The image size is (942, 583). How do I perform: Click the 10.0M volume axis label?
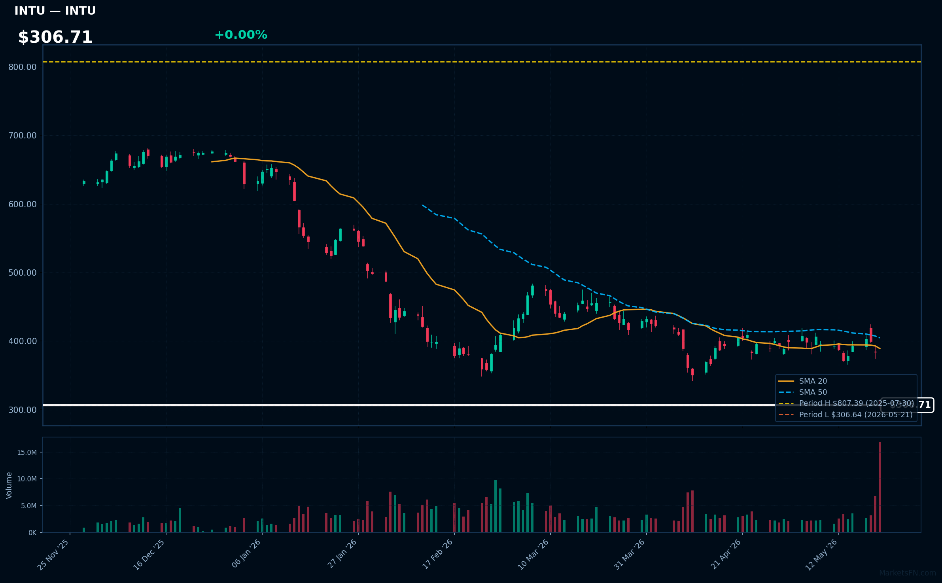click(x=27, y=479)
